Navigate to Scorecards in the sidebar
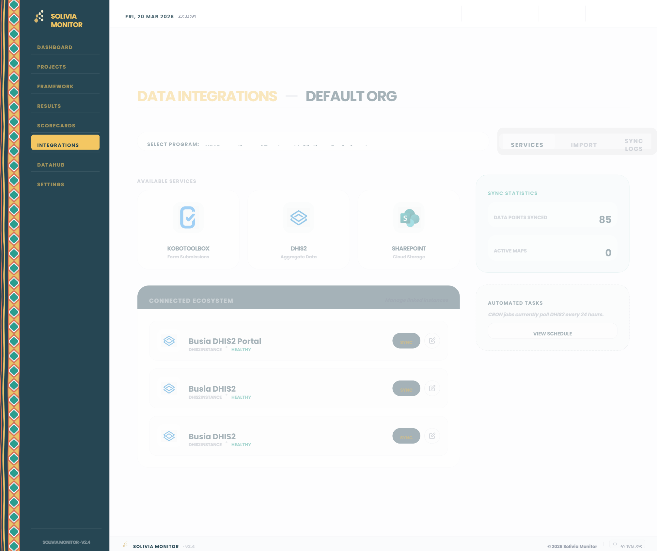 (x=56, y=125)
